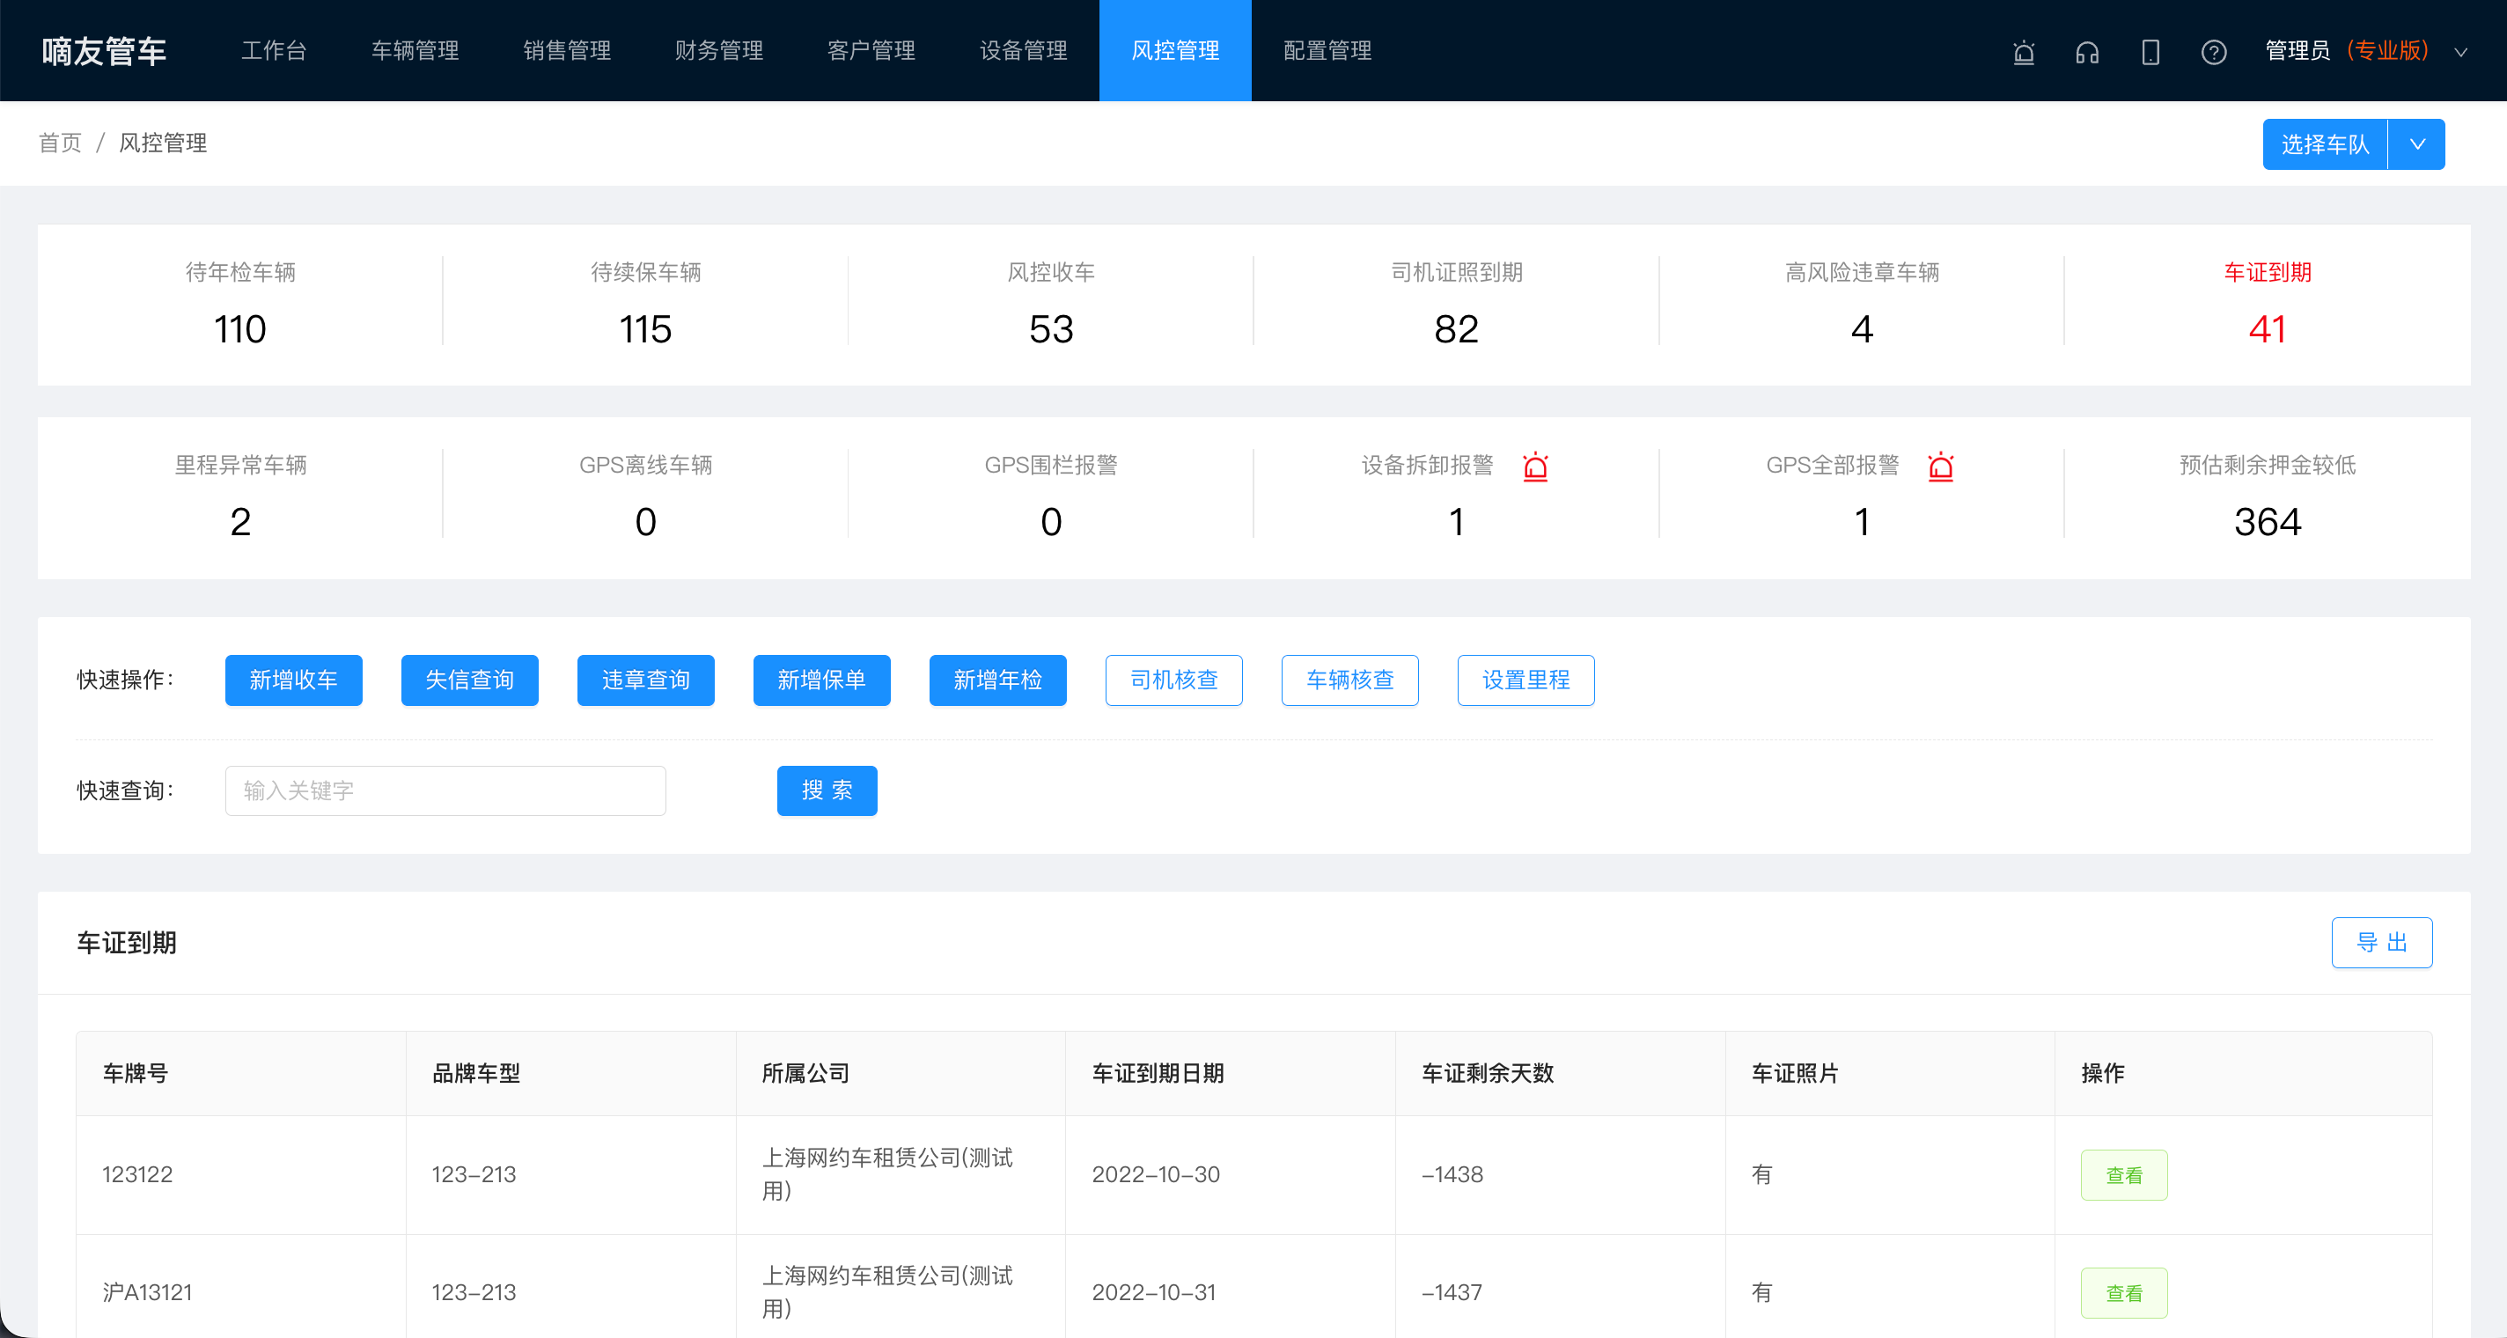Open 车辆管理 menu
The height and width of the screenshot is (1338, 2507).
pos(415,50)
